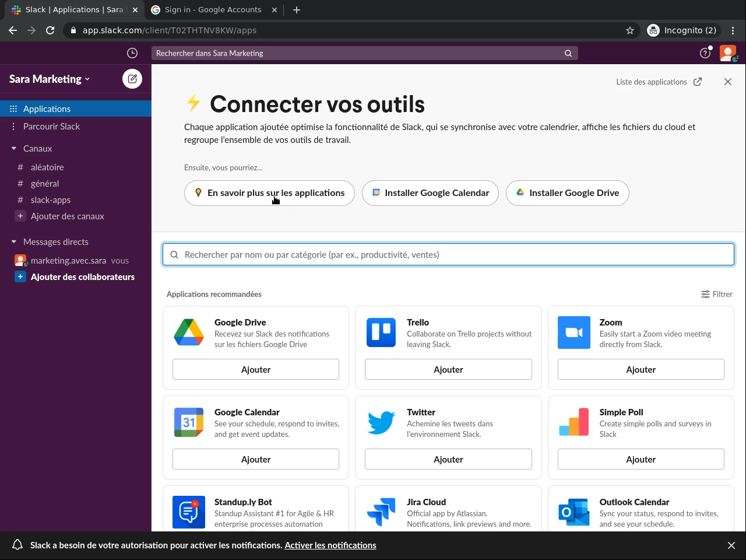Click plus icon beside Ajouter des collaborateurs

pos(20,276)
